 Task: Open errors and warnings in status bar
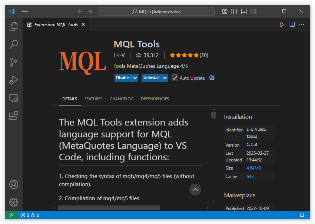tap(30, 215)
